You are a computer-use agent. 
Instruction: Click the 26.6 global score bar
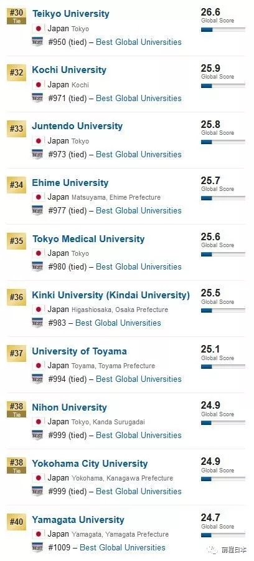tap(223, 30)
